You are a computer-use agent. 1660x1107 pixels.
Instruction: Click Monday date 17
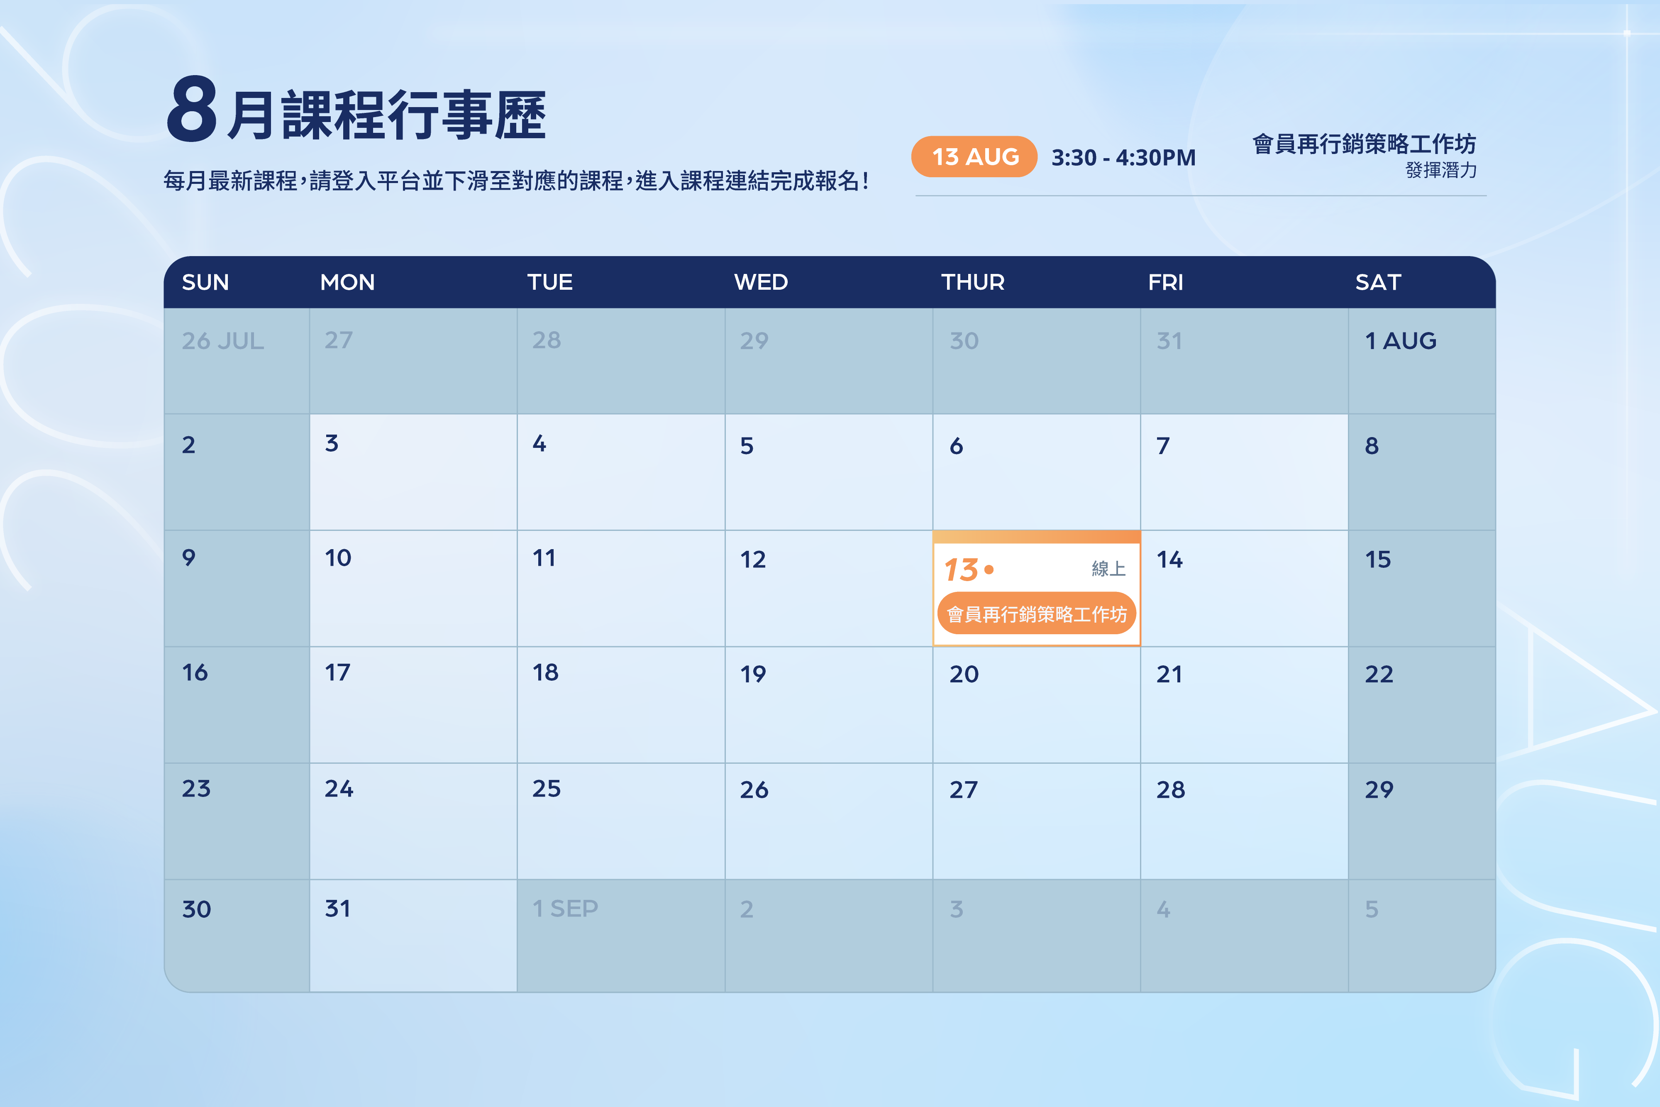(337, 672)
